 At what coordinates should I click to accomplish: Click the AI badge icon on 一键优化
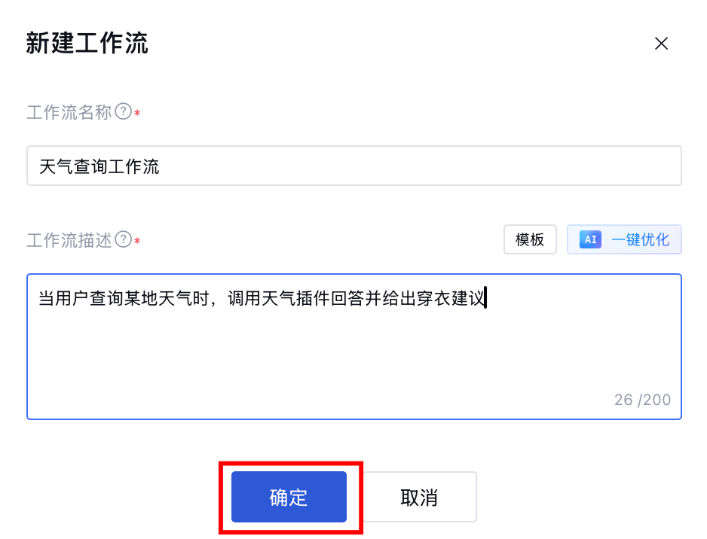(590, 239)
